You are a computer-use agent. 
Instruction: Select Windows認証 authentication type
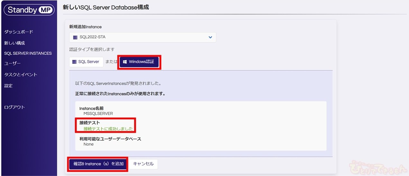click(139, 62)
